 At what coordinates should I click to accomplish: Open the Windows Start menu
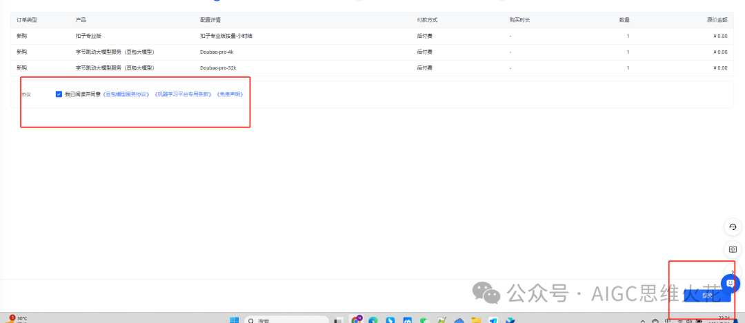(x=235, y=321)
